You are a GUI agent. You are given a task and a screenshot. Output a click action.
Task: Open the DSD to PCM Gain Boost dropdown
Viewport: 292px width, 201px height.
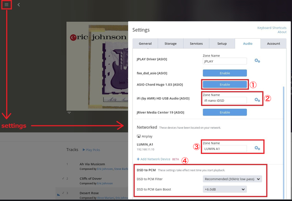coord(224,189)
